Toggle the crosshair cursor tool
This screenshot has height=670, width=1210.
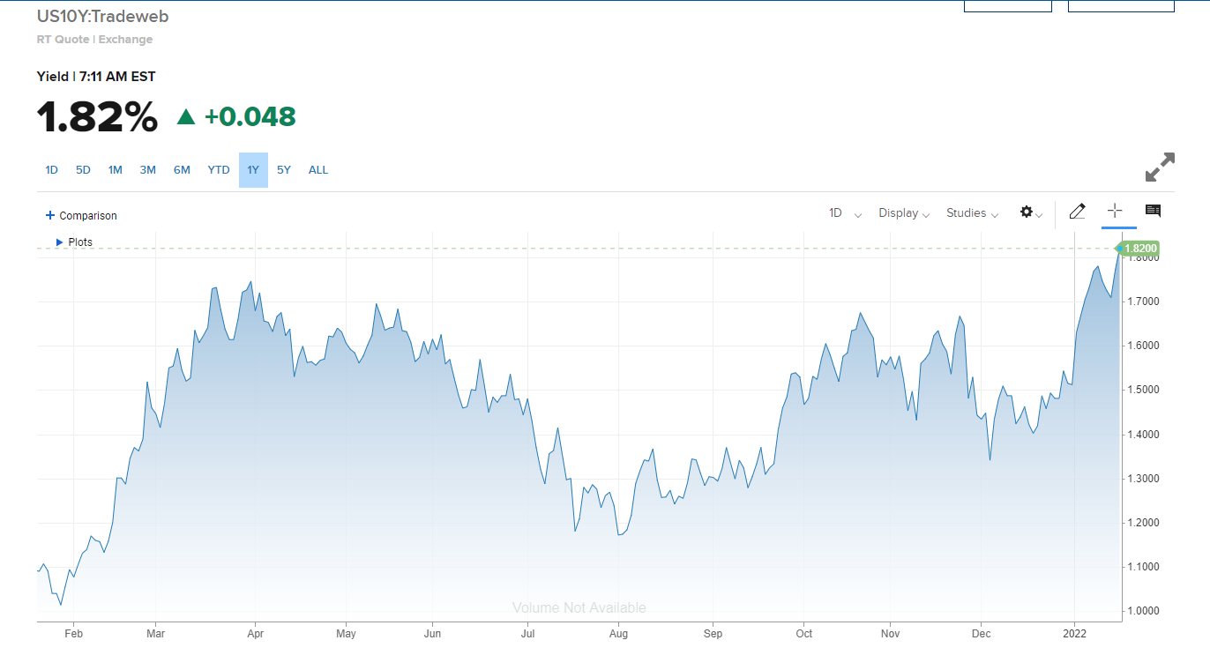(1115, 211)
